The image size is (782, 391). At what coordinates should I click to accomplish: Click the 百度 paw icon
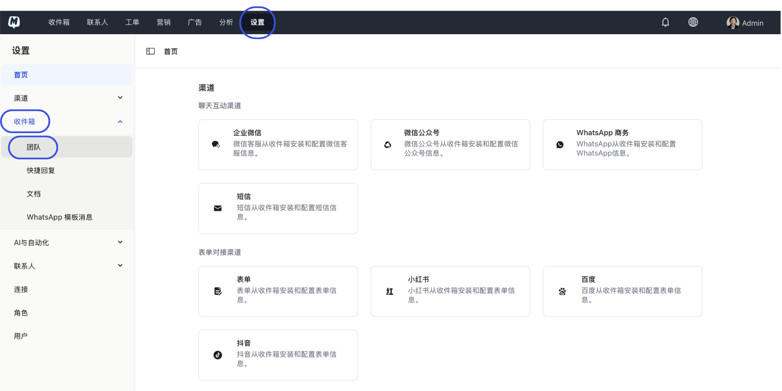(x=562, y=291)
